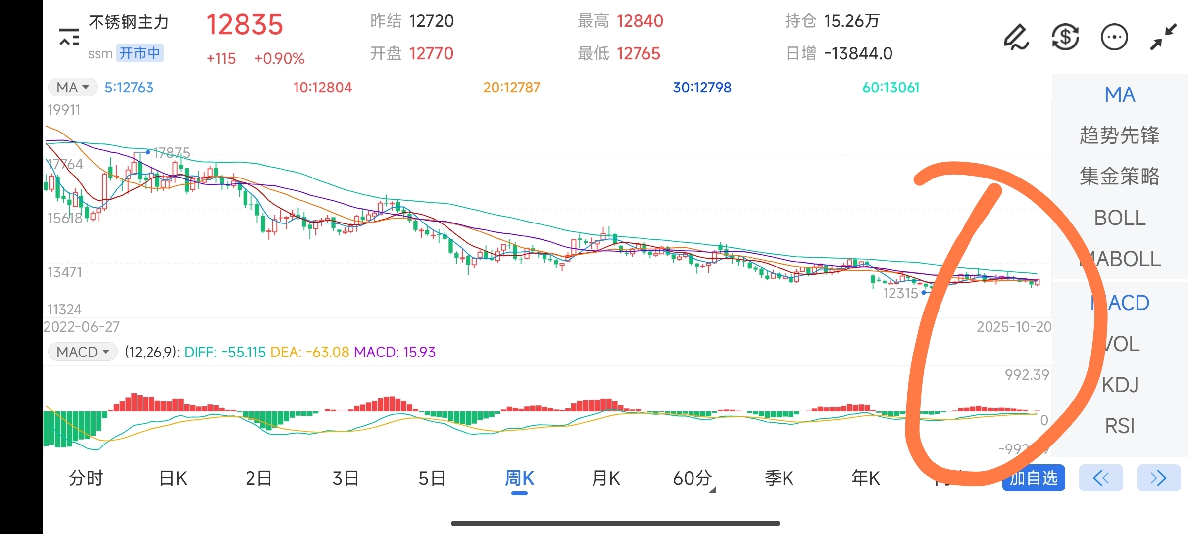Go to the next contract with right double-arrow

(1158, 478)
